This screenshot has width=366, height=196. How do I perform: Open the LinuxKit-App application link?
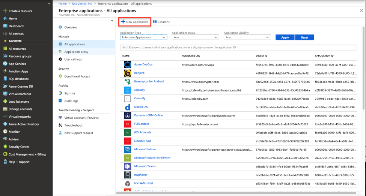pos(143,141)
